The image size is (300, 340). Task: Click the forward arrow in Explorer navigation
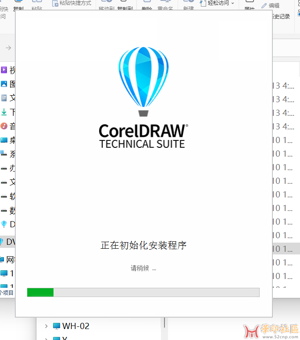tap(8, 48)
